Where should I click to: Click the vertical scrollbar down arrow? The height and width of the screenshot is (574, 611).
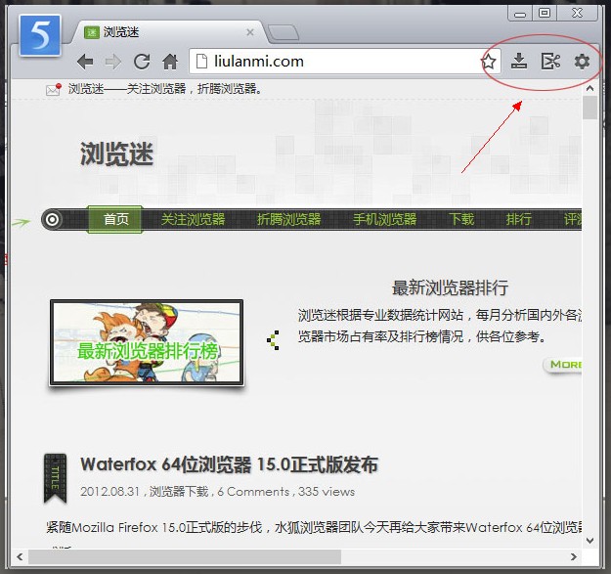tap(589, 541)
